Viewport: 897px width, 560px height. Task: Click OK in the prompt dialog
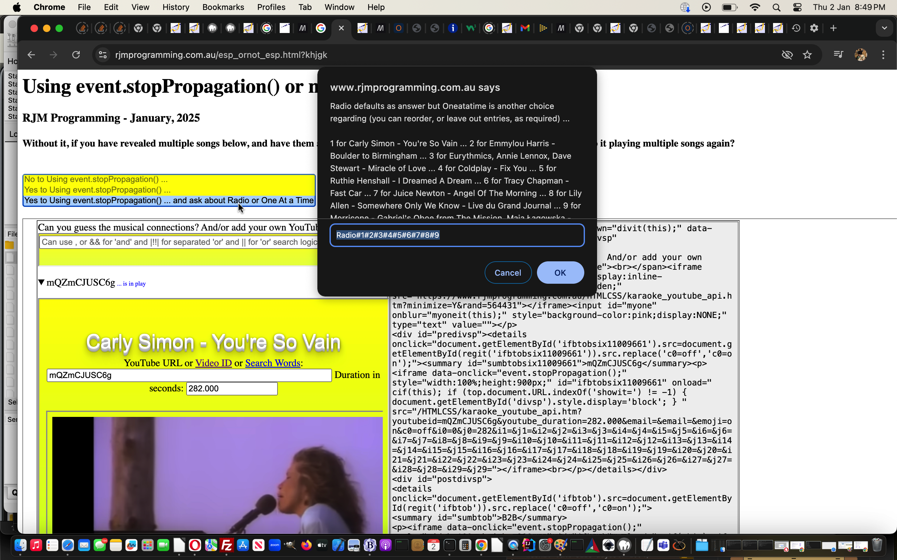(x=560, y=273)
